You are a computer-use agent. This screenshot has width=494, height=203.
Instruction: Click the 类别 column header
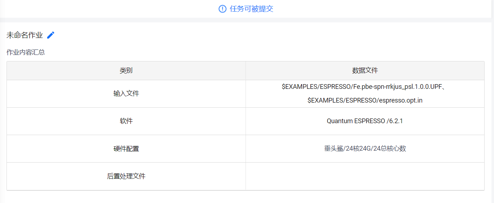tap(126, 70)
